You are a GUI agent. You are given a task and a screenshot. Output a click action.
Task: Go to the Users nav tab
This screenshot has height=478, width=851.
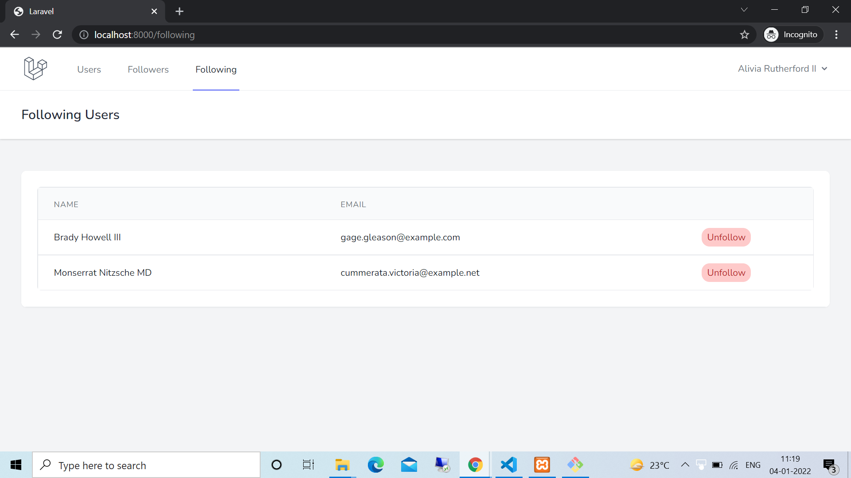[x=89, y=69]
